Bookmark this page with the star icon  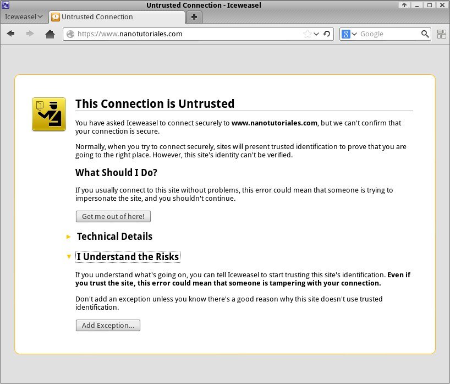(x=307, y=34)
